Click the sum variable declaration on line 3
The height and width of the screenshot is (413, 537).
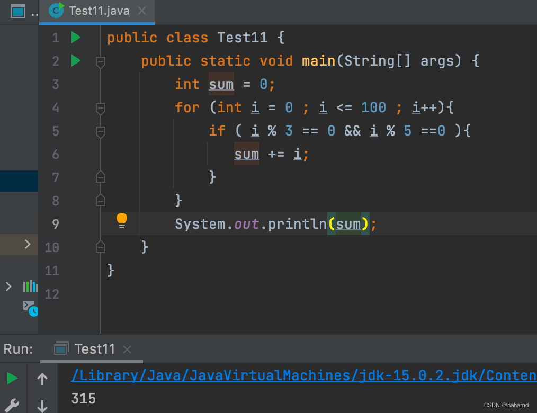pos(221,84)
